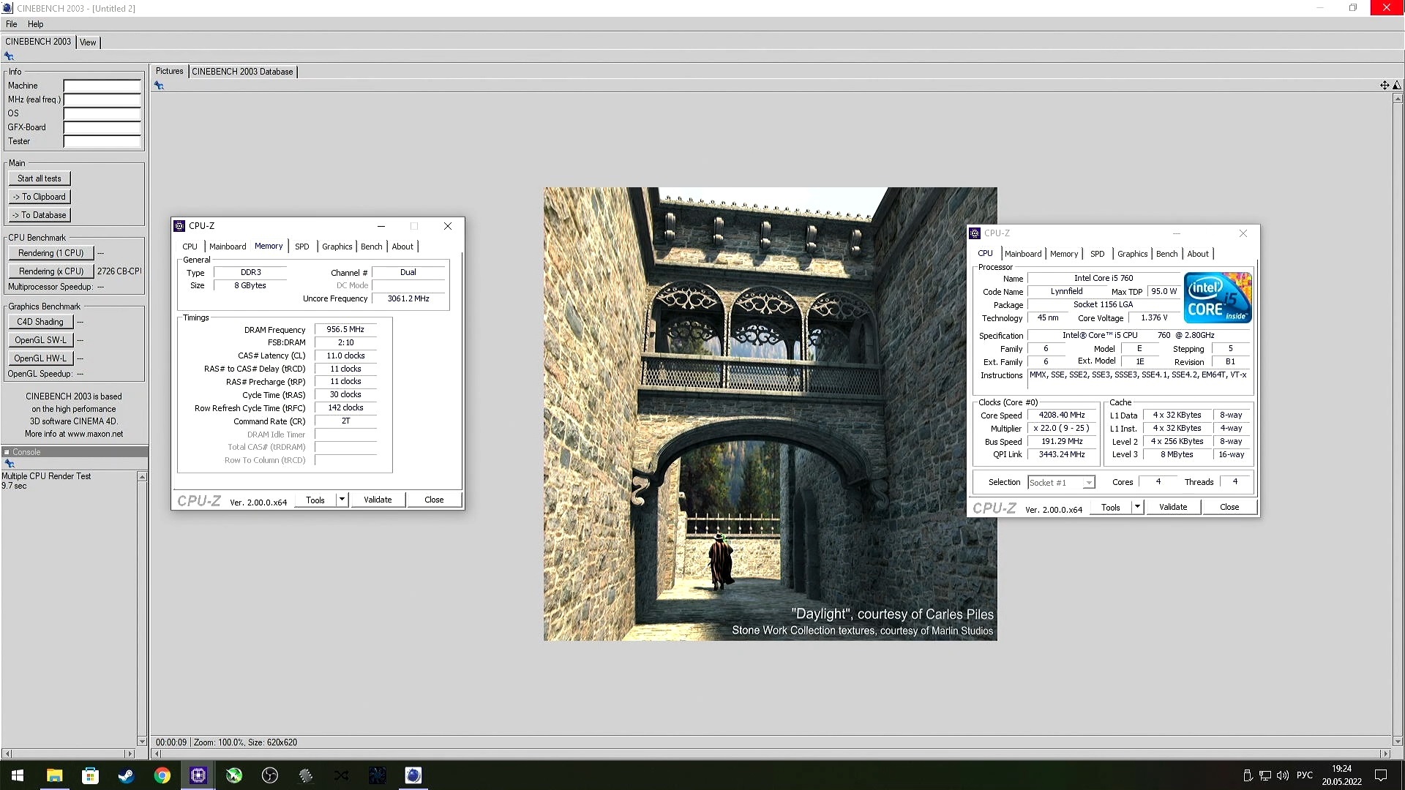Open the crossed-arrows app in taskbar
1405x790 pixels.
341,775
